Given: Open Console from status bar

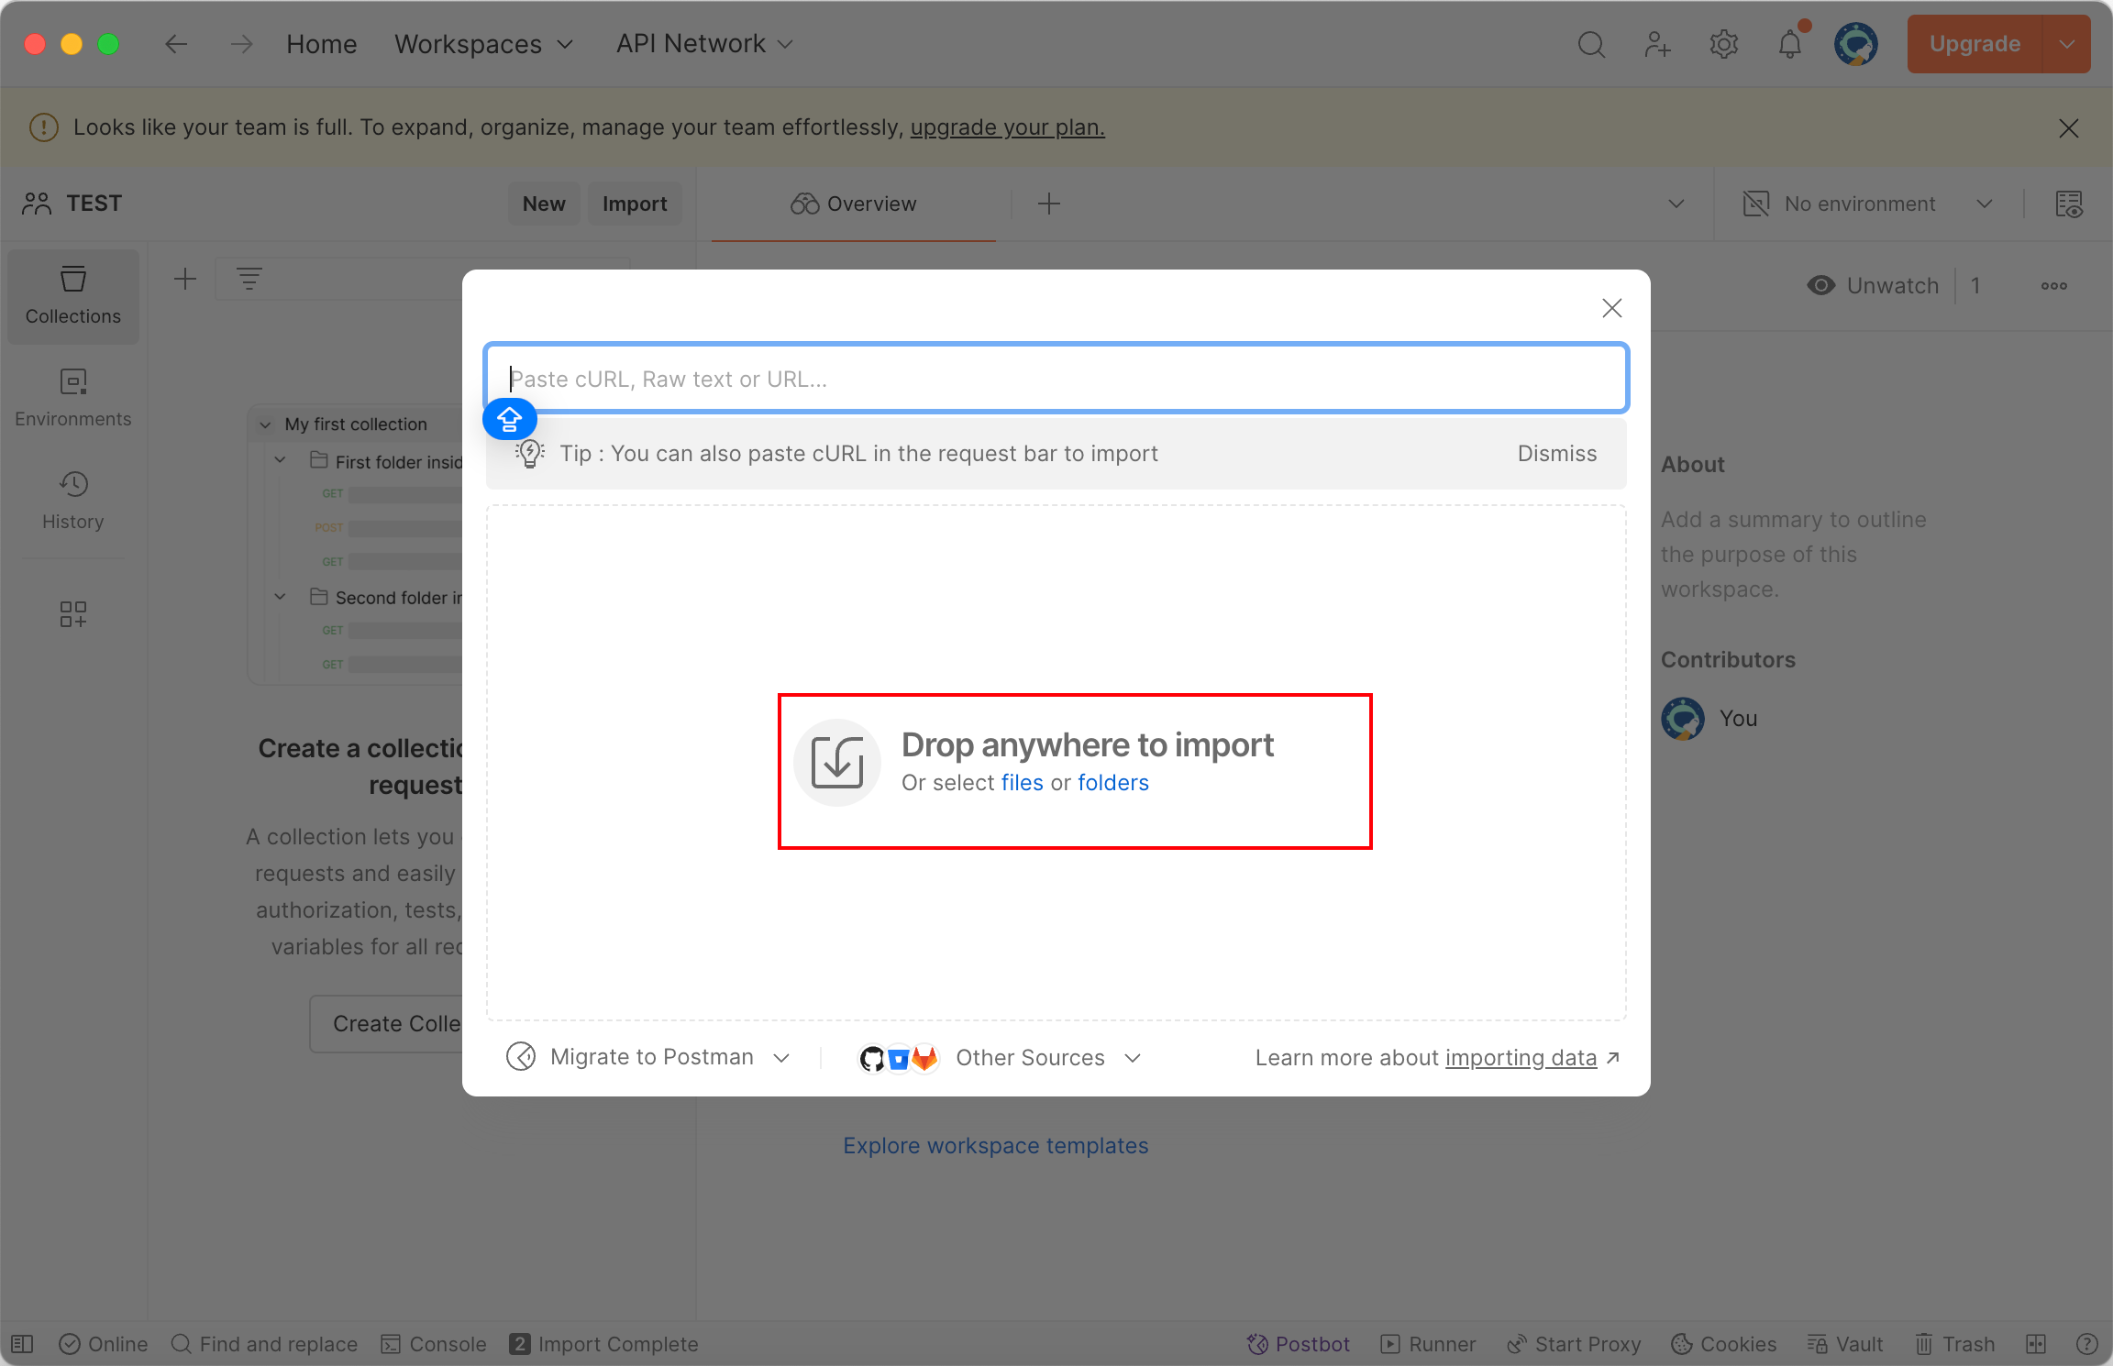Looking at the screenshot, I should (434, 1344).
